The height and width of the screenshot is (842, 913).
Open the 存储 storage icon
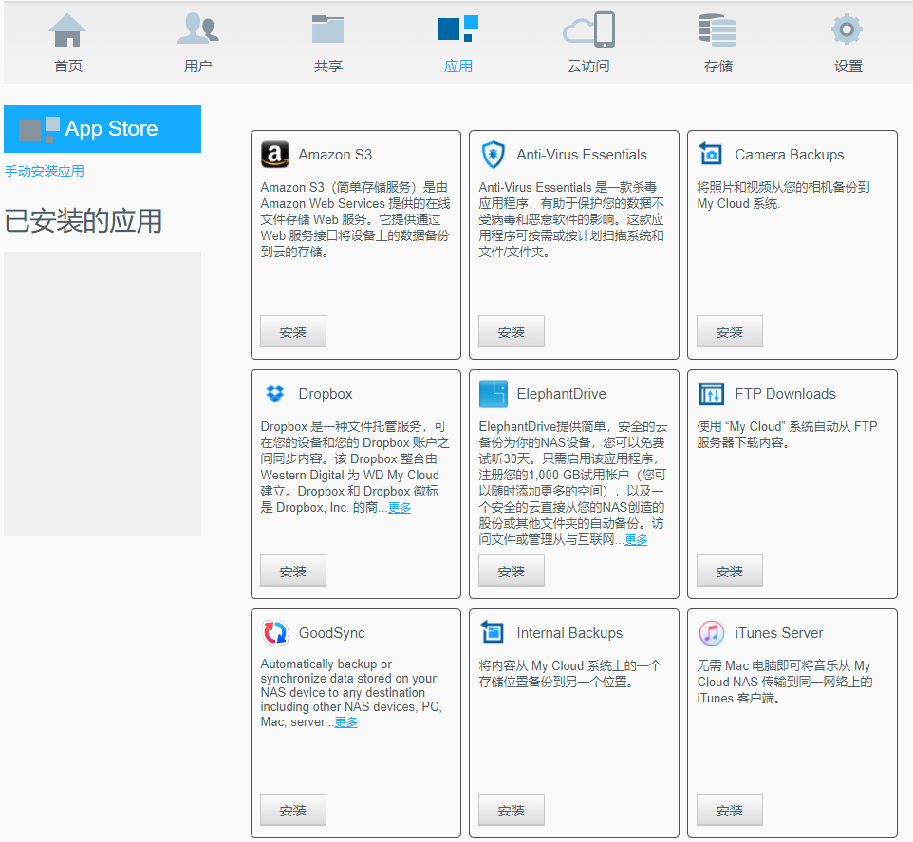coord(717,30)
